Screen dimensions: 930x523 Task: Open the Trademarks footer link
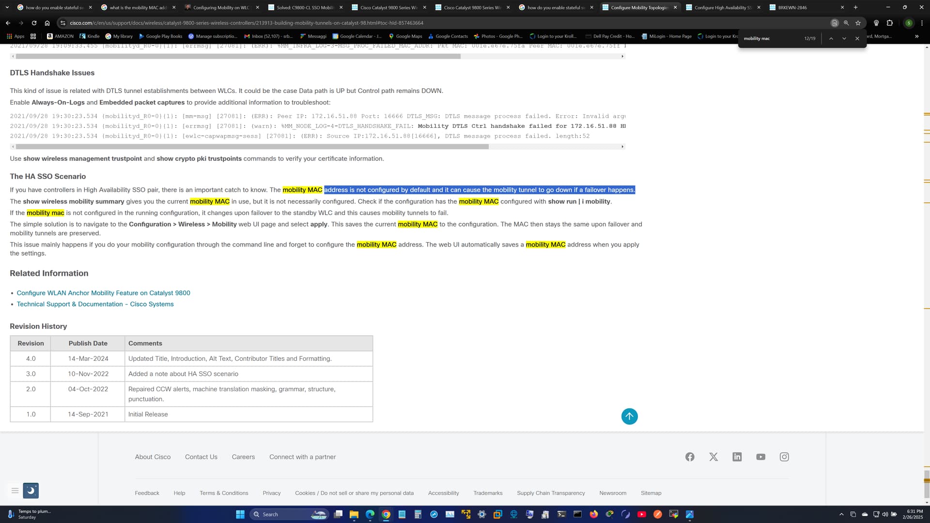point(488,493)
